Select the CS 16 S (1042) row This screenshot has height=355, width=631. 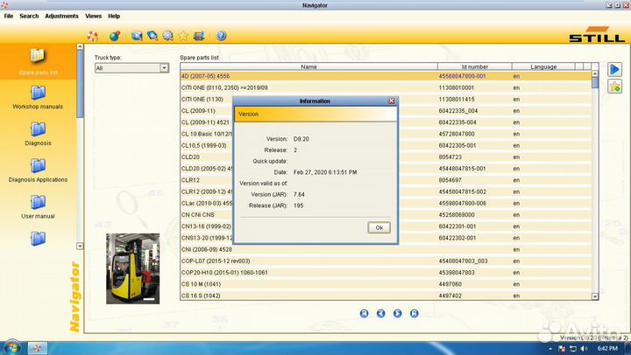coord(308,296)
